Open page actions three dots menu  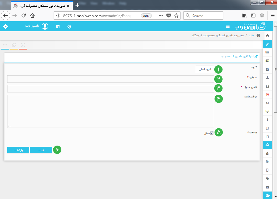(x=161, y=15)
